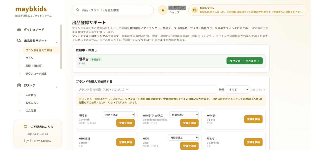Viewport: 326px width, 150px height.
Task: Click the aieondeoseutaendeu brand subtitle
Action: [x=155, y=119]
